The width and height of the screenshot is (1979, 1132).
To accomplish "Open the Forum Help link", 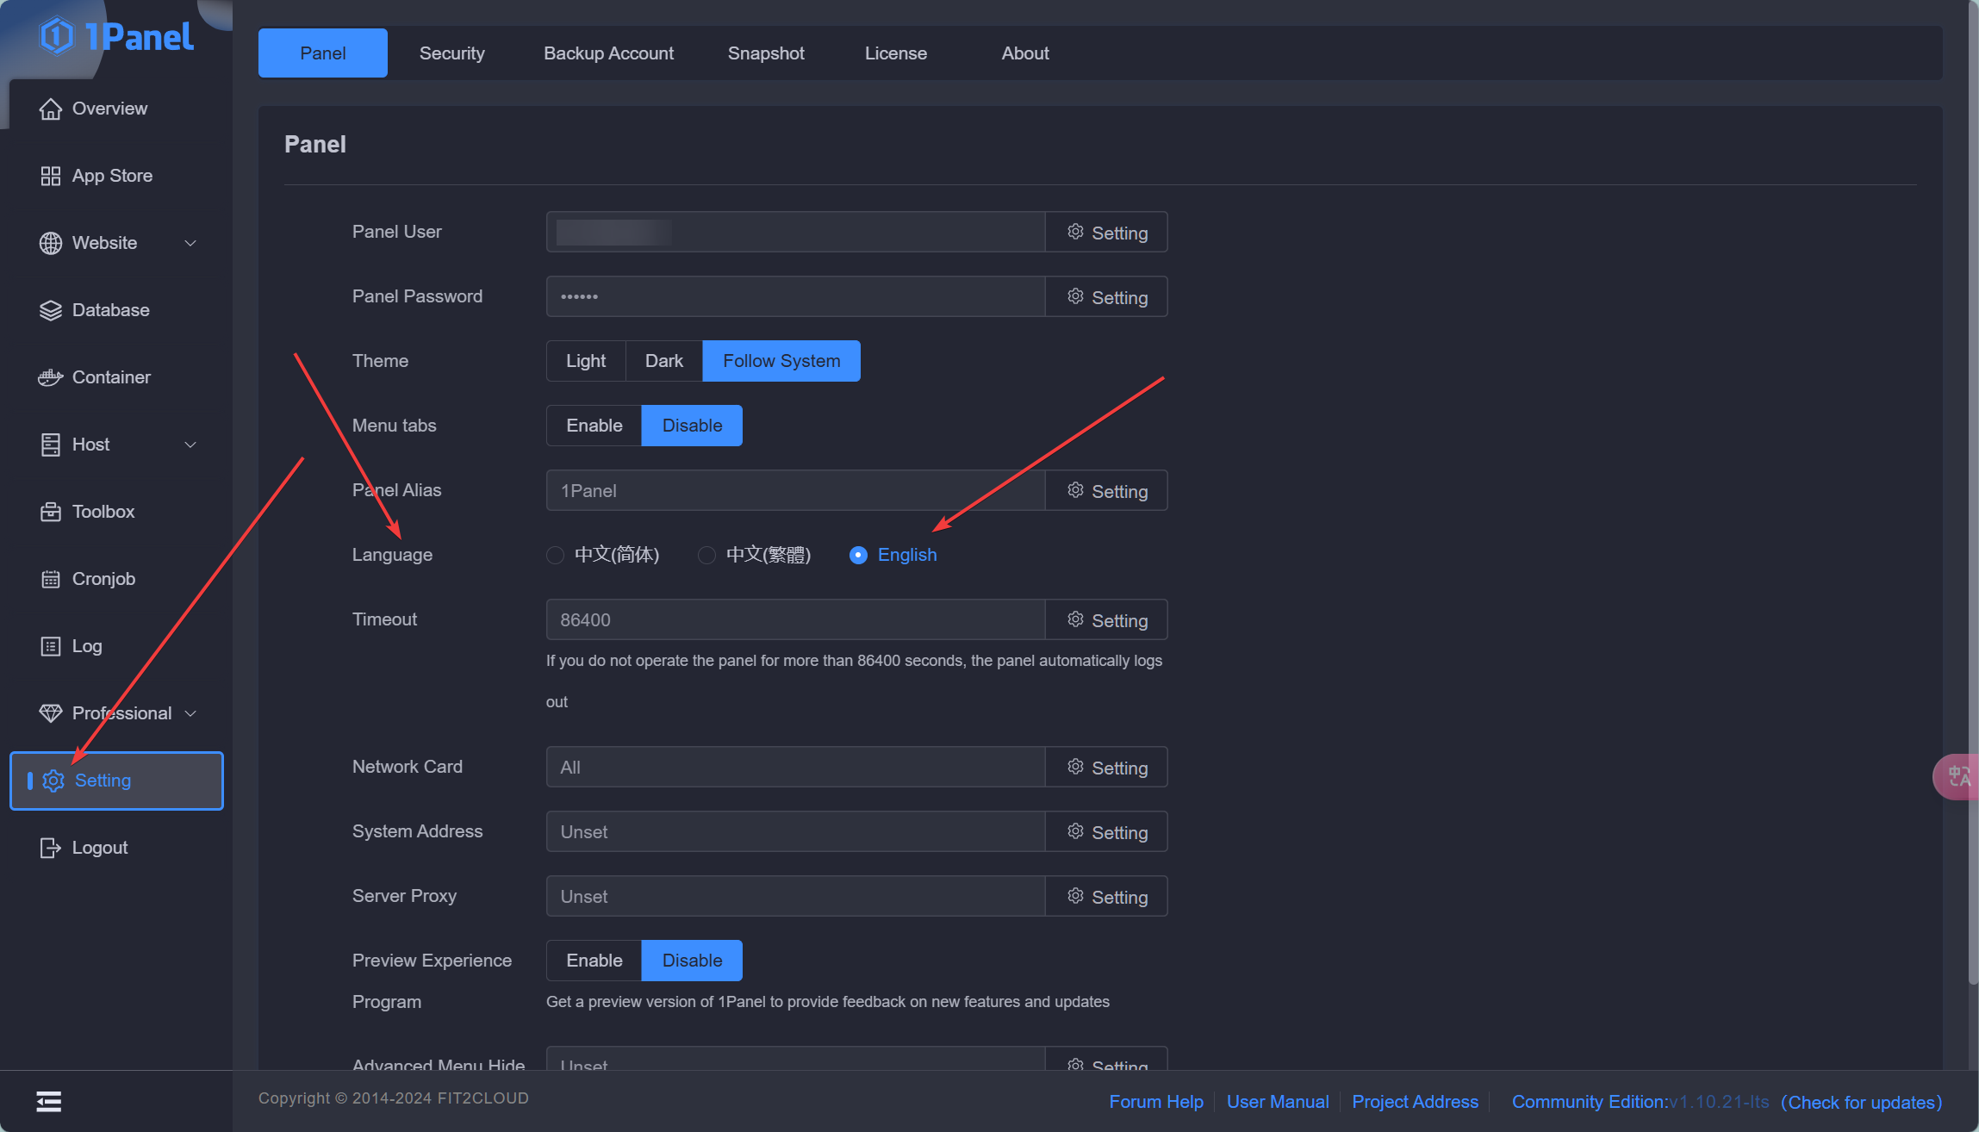I will (1156, 1102).
